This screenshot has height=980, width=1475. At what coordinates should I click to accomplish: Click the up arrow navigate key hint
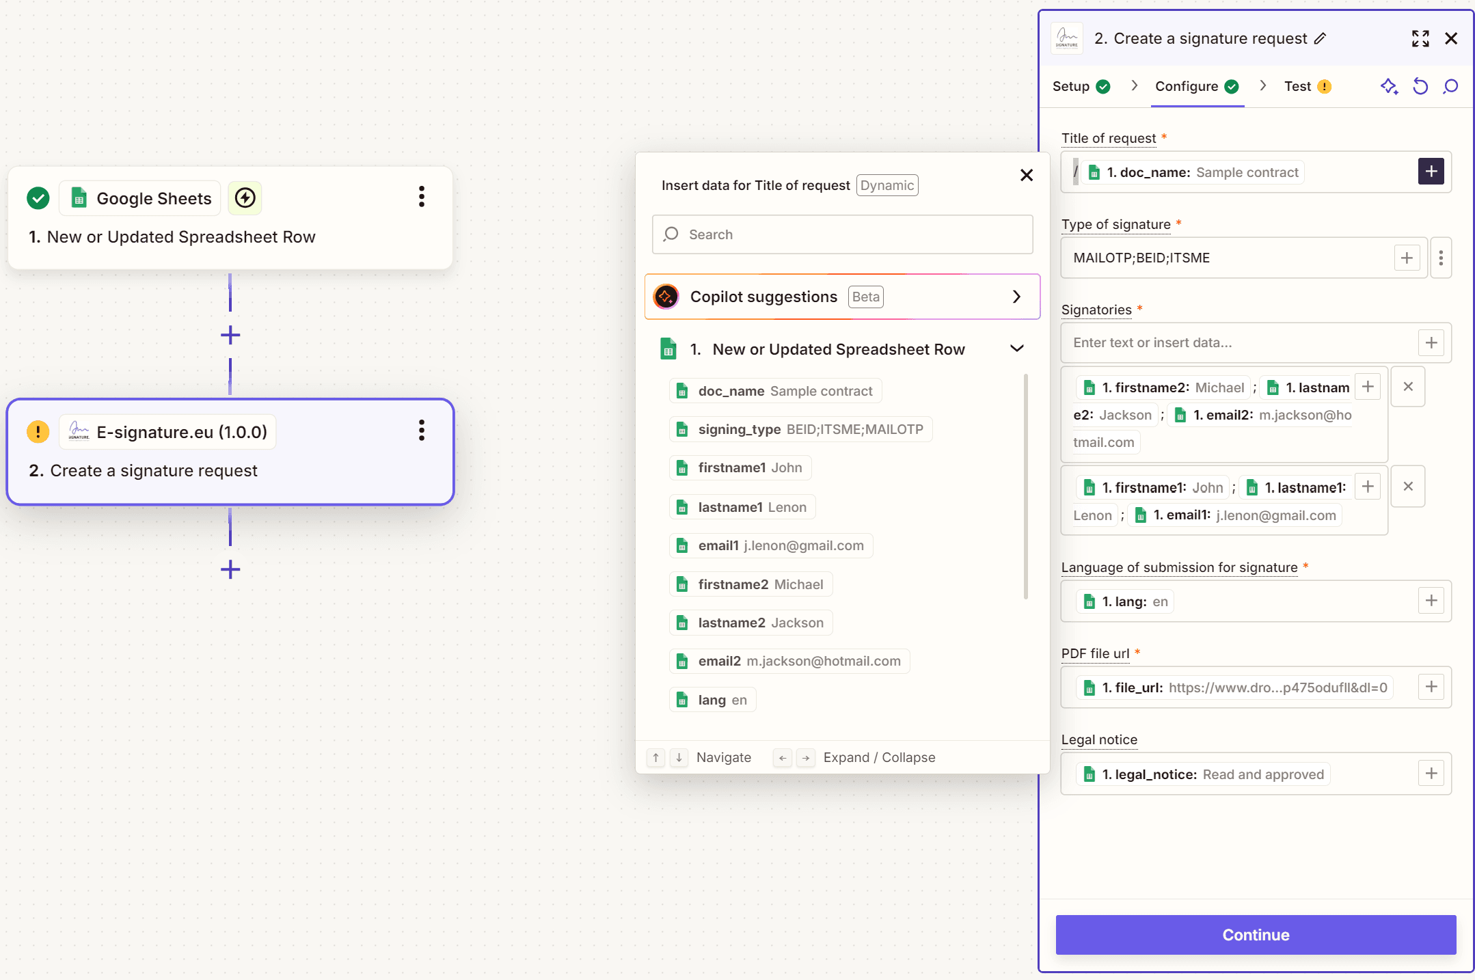pos(655,758)
